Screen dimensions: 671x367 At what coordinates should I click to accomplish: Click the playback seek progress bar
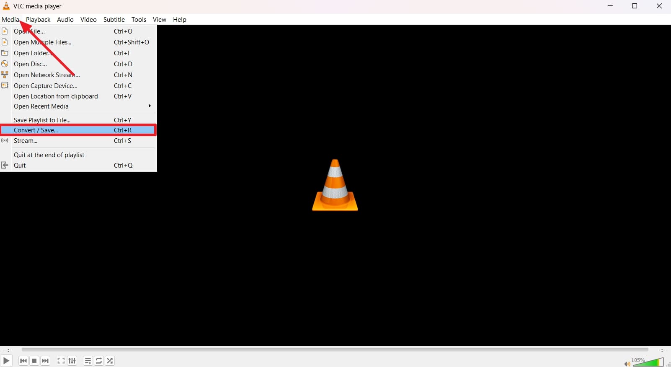(x=335, y=349)
